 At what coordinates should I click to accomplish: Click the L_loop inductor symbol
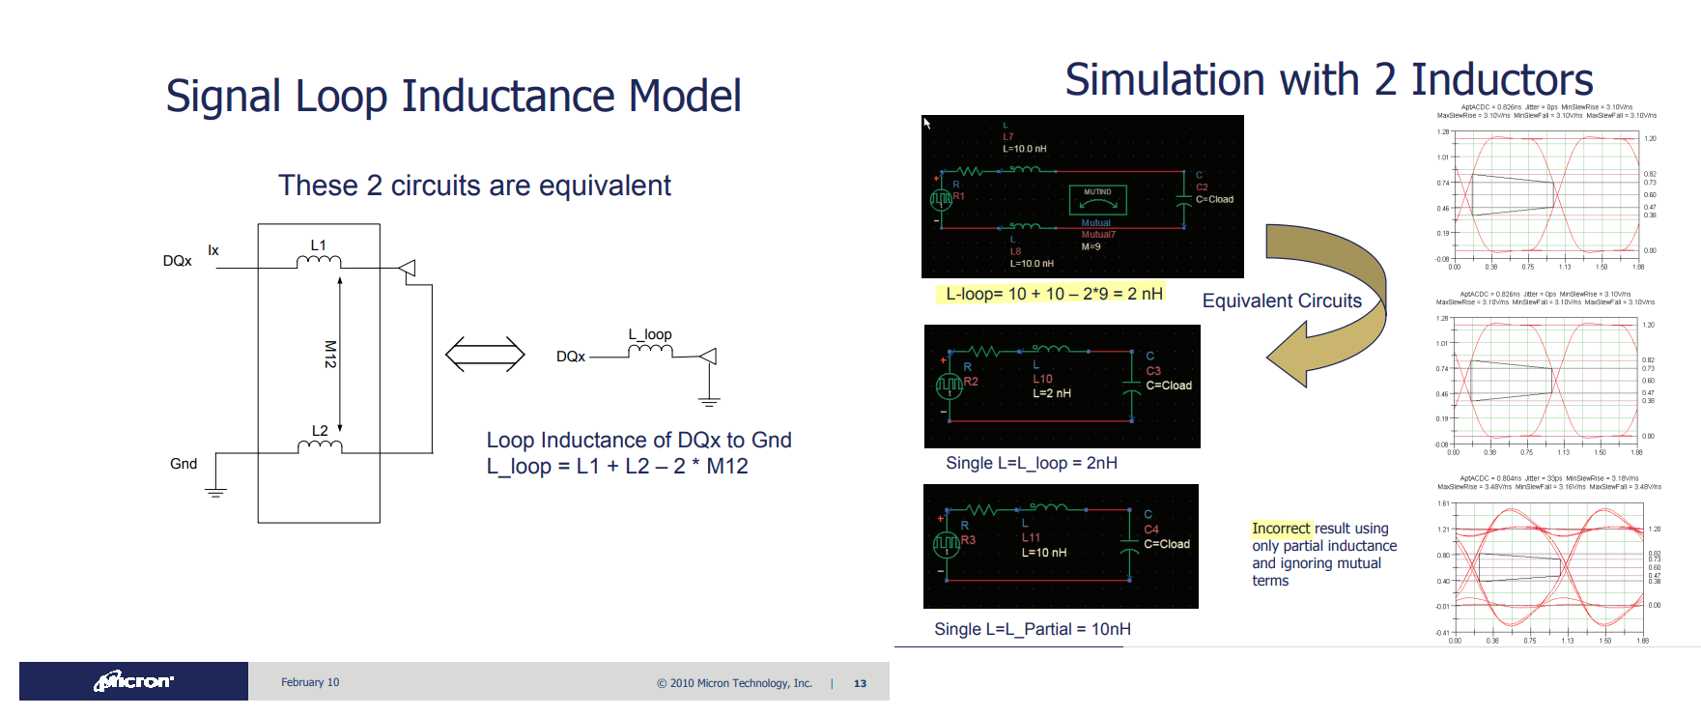[x=650, y=351]
